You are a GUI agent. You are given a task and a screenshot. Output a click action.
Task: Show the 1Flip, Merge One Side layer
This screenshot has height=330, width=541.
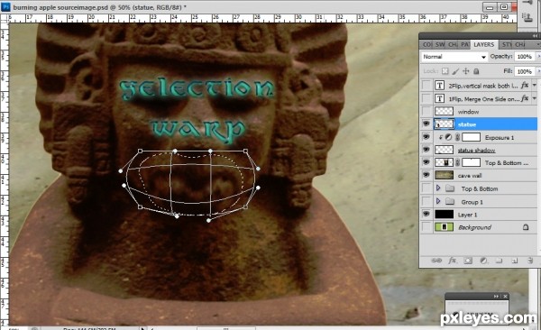point(426,98)
